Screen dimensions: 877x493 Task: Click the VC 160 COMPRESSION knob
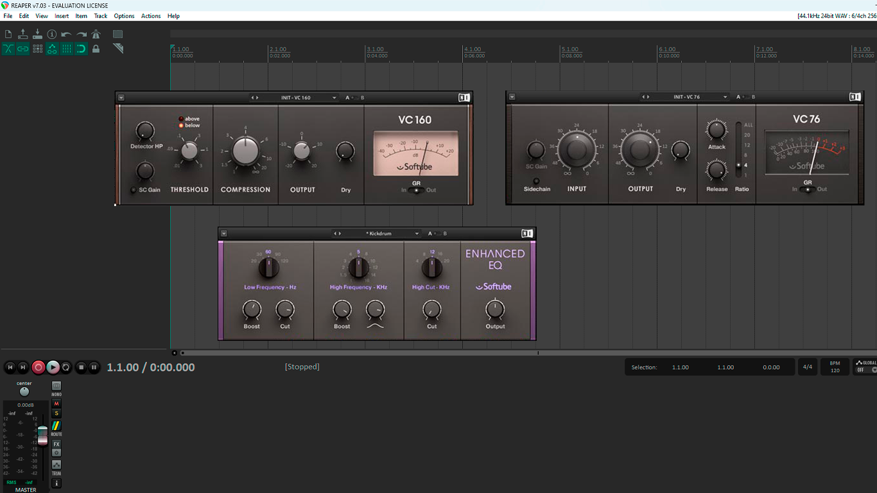[x=245, y=151]
